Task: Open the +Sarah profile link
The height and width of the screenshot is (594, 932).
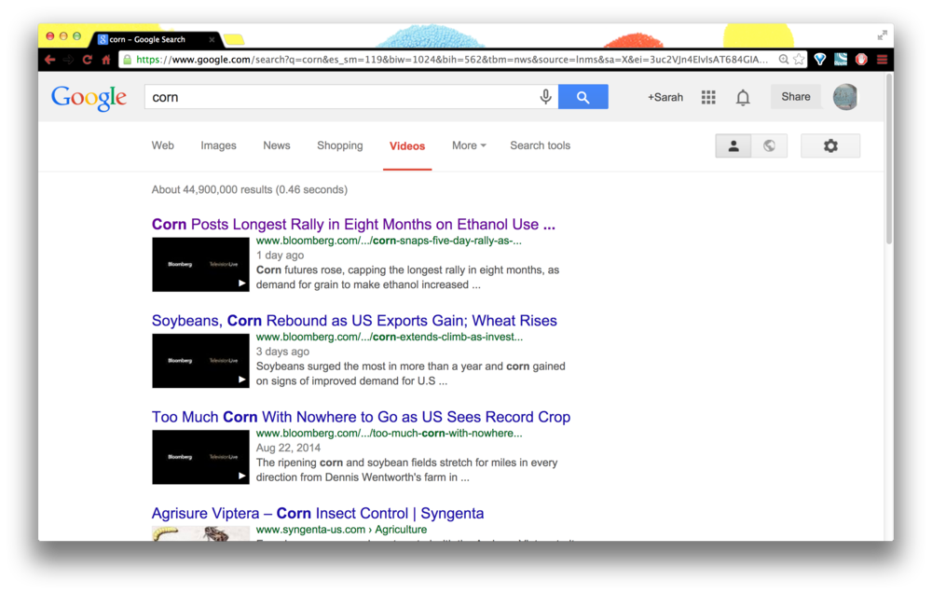Action: coord(665,98)
